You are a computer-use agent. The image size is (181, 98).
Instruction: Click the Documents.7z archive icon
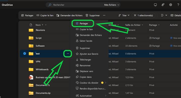click(x=31, y=85)
